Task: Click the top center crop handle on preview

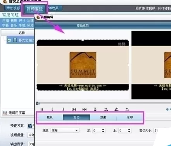Action: tap(83, 40)
